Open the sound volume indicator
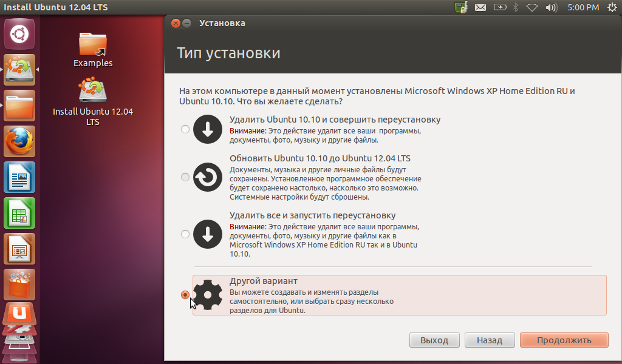The image size is (622, 364). [552, 7]
